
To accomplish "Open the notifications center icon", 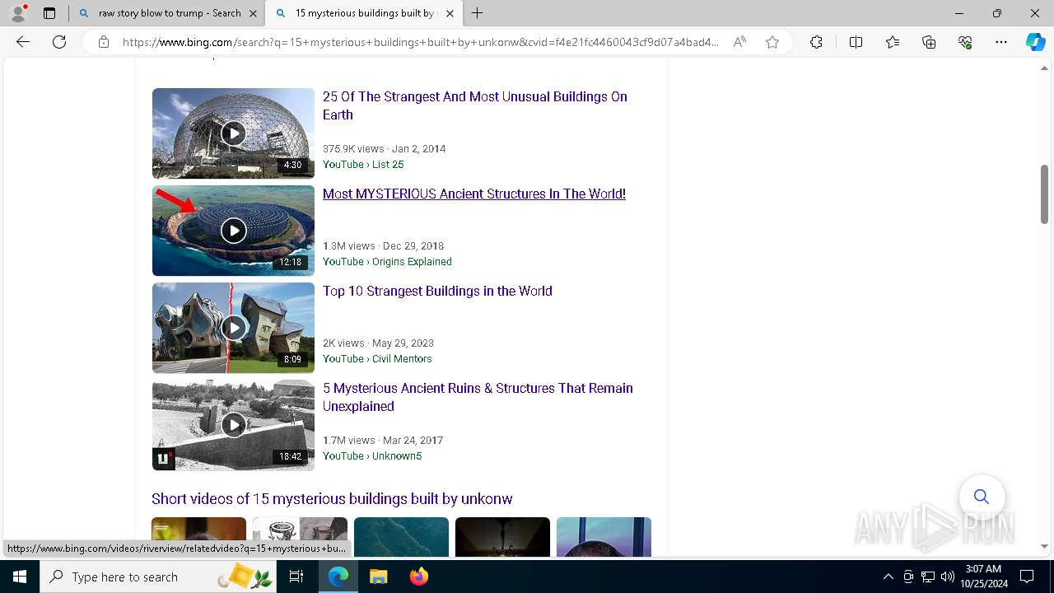I will [x=1027, y=577].
